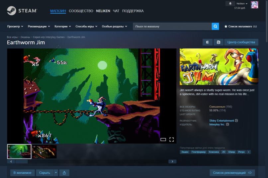
Task: Expand the Способы игры dropdown
Action: pyautogui.click(x=86, y=26)
